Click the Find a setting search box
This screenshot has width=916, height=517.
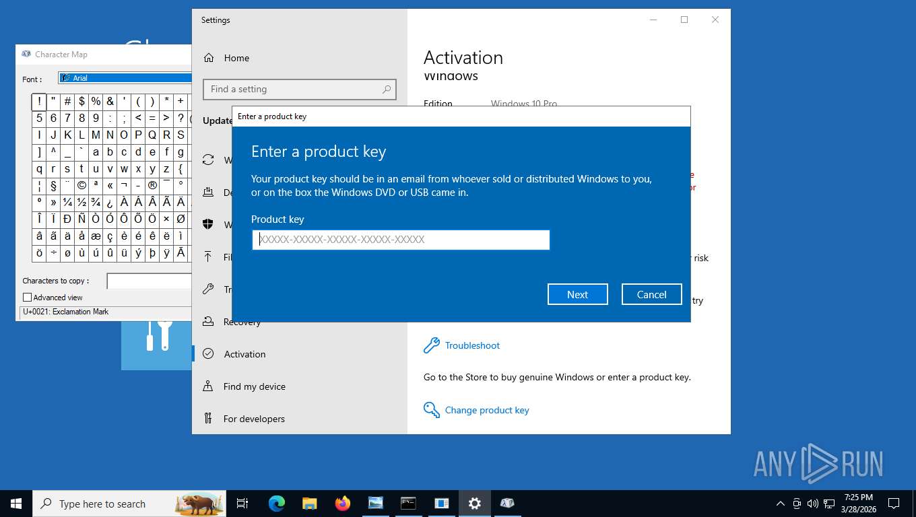tap(300, 89)
